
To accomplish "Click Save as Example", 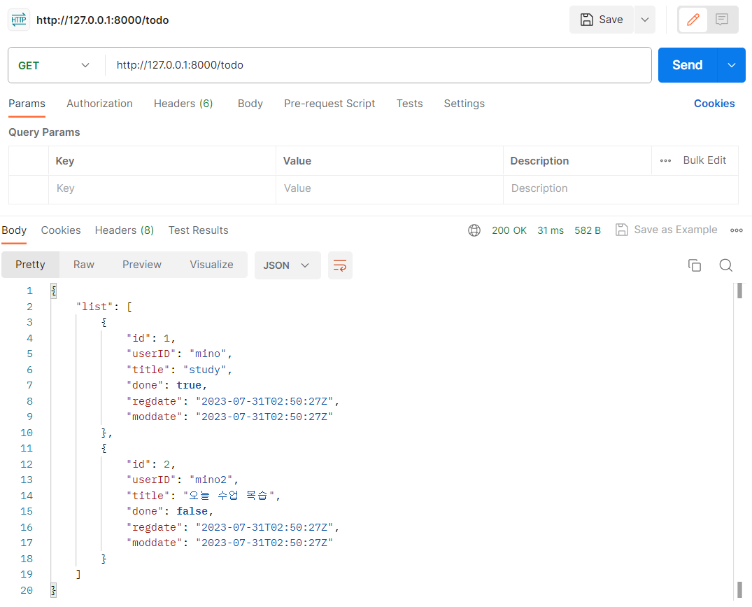I will click(667, 230).
